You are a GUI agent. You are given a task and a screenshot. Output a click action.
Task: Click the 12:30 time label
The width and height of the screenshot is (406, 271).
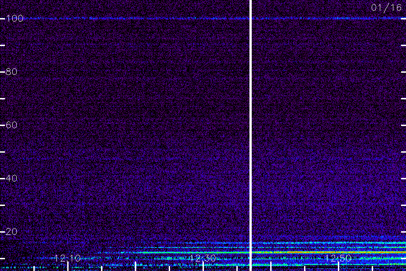pos(203,258)
